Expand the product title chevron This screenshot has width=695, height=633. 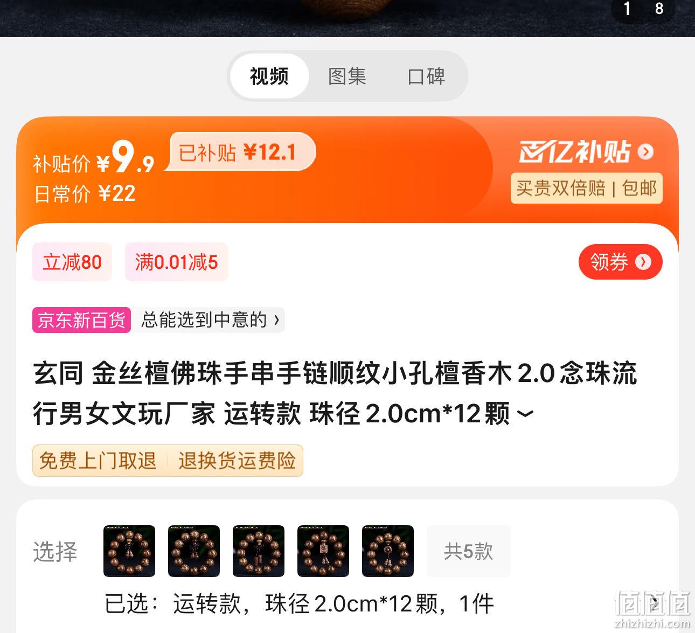[x=525, y=414]
